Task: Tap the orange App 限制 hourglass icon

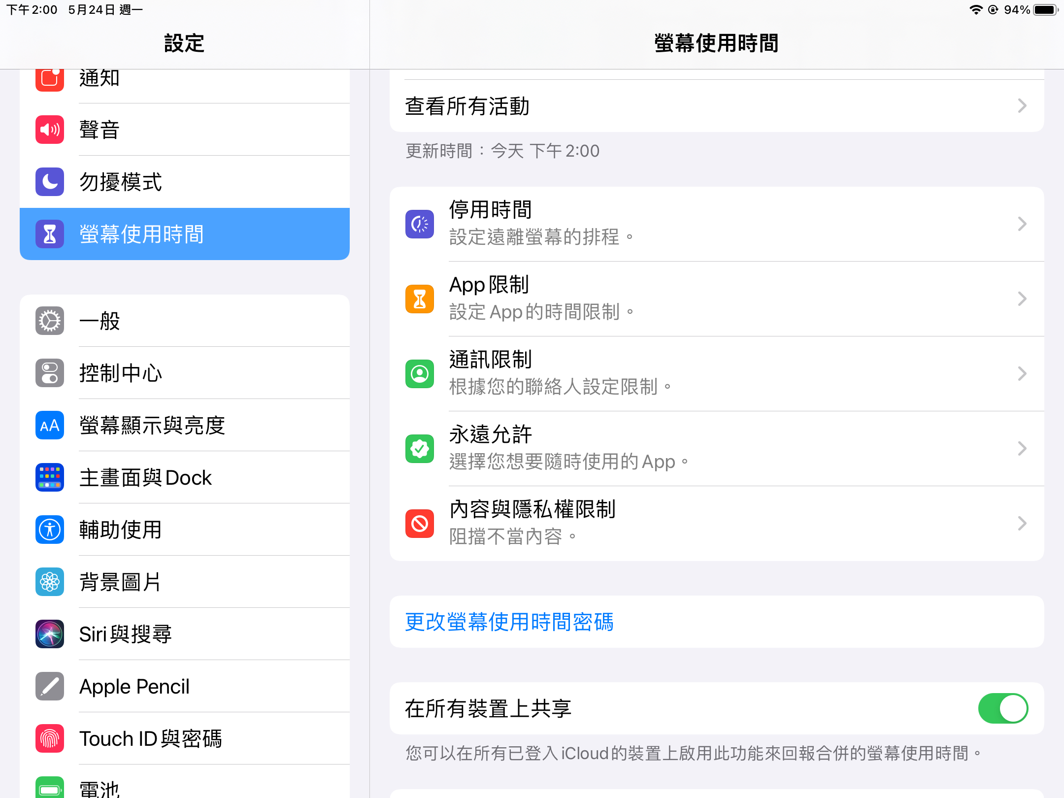Action: pyautogui.click(x=419, y=299)
